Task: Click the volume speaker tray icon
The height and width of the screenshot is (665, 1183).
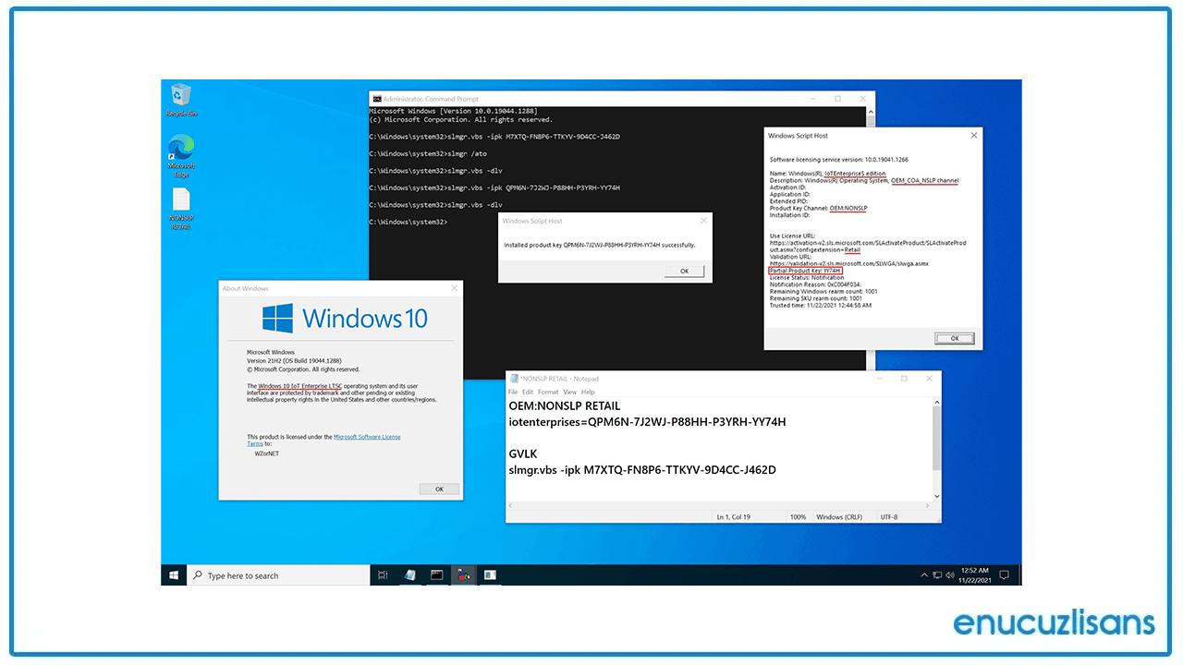Action: click(950, 575)
